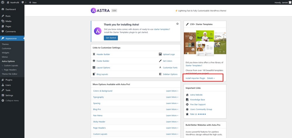The height and width of the screenshot is (138, 292).
Task: Click the Users Community Group link
Action: [x=201, y=109]
